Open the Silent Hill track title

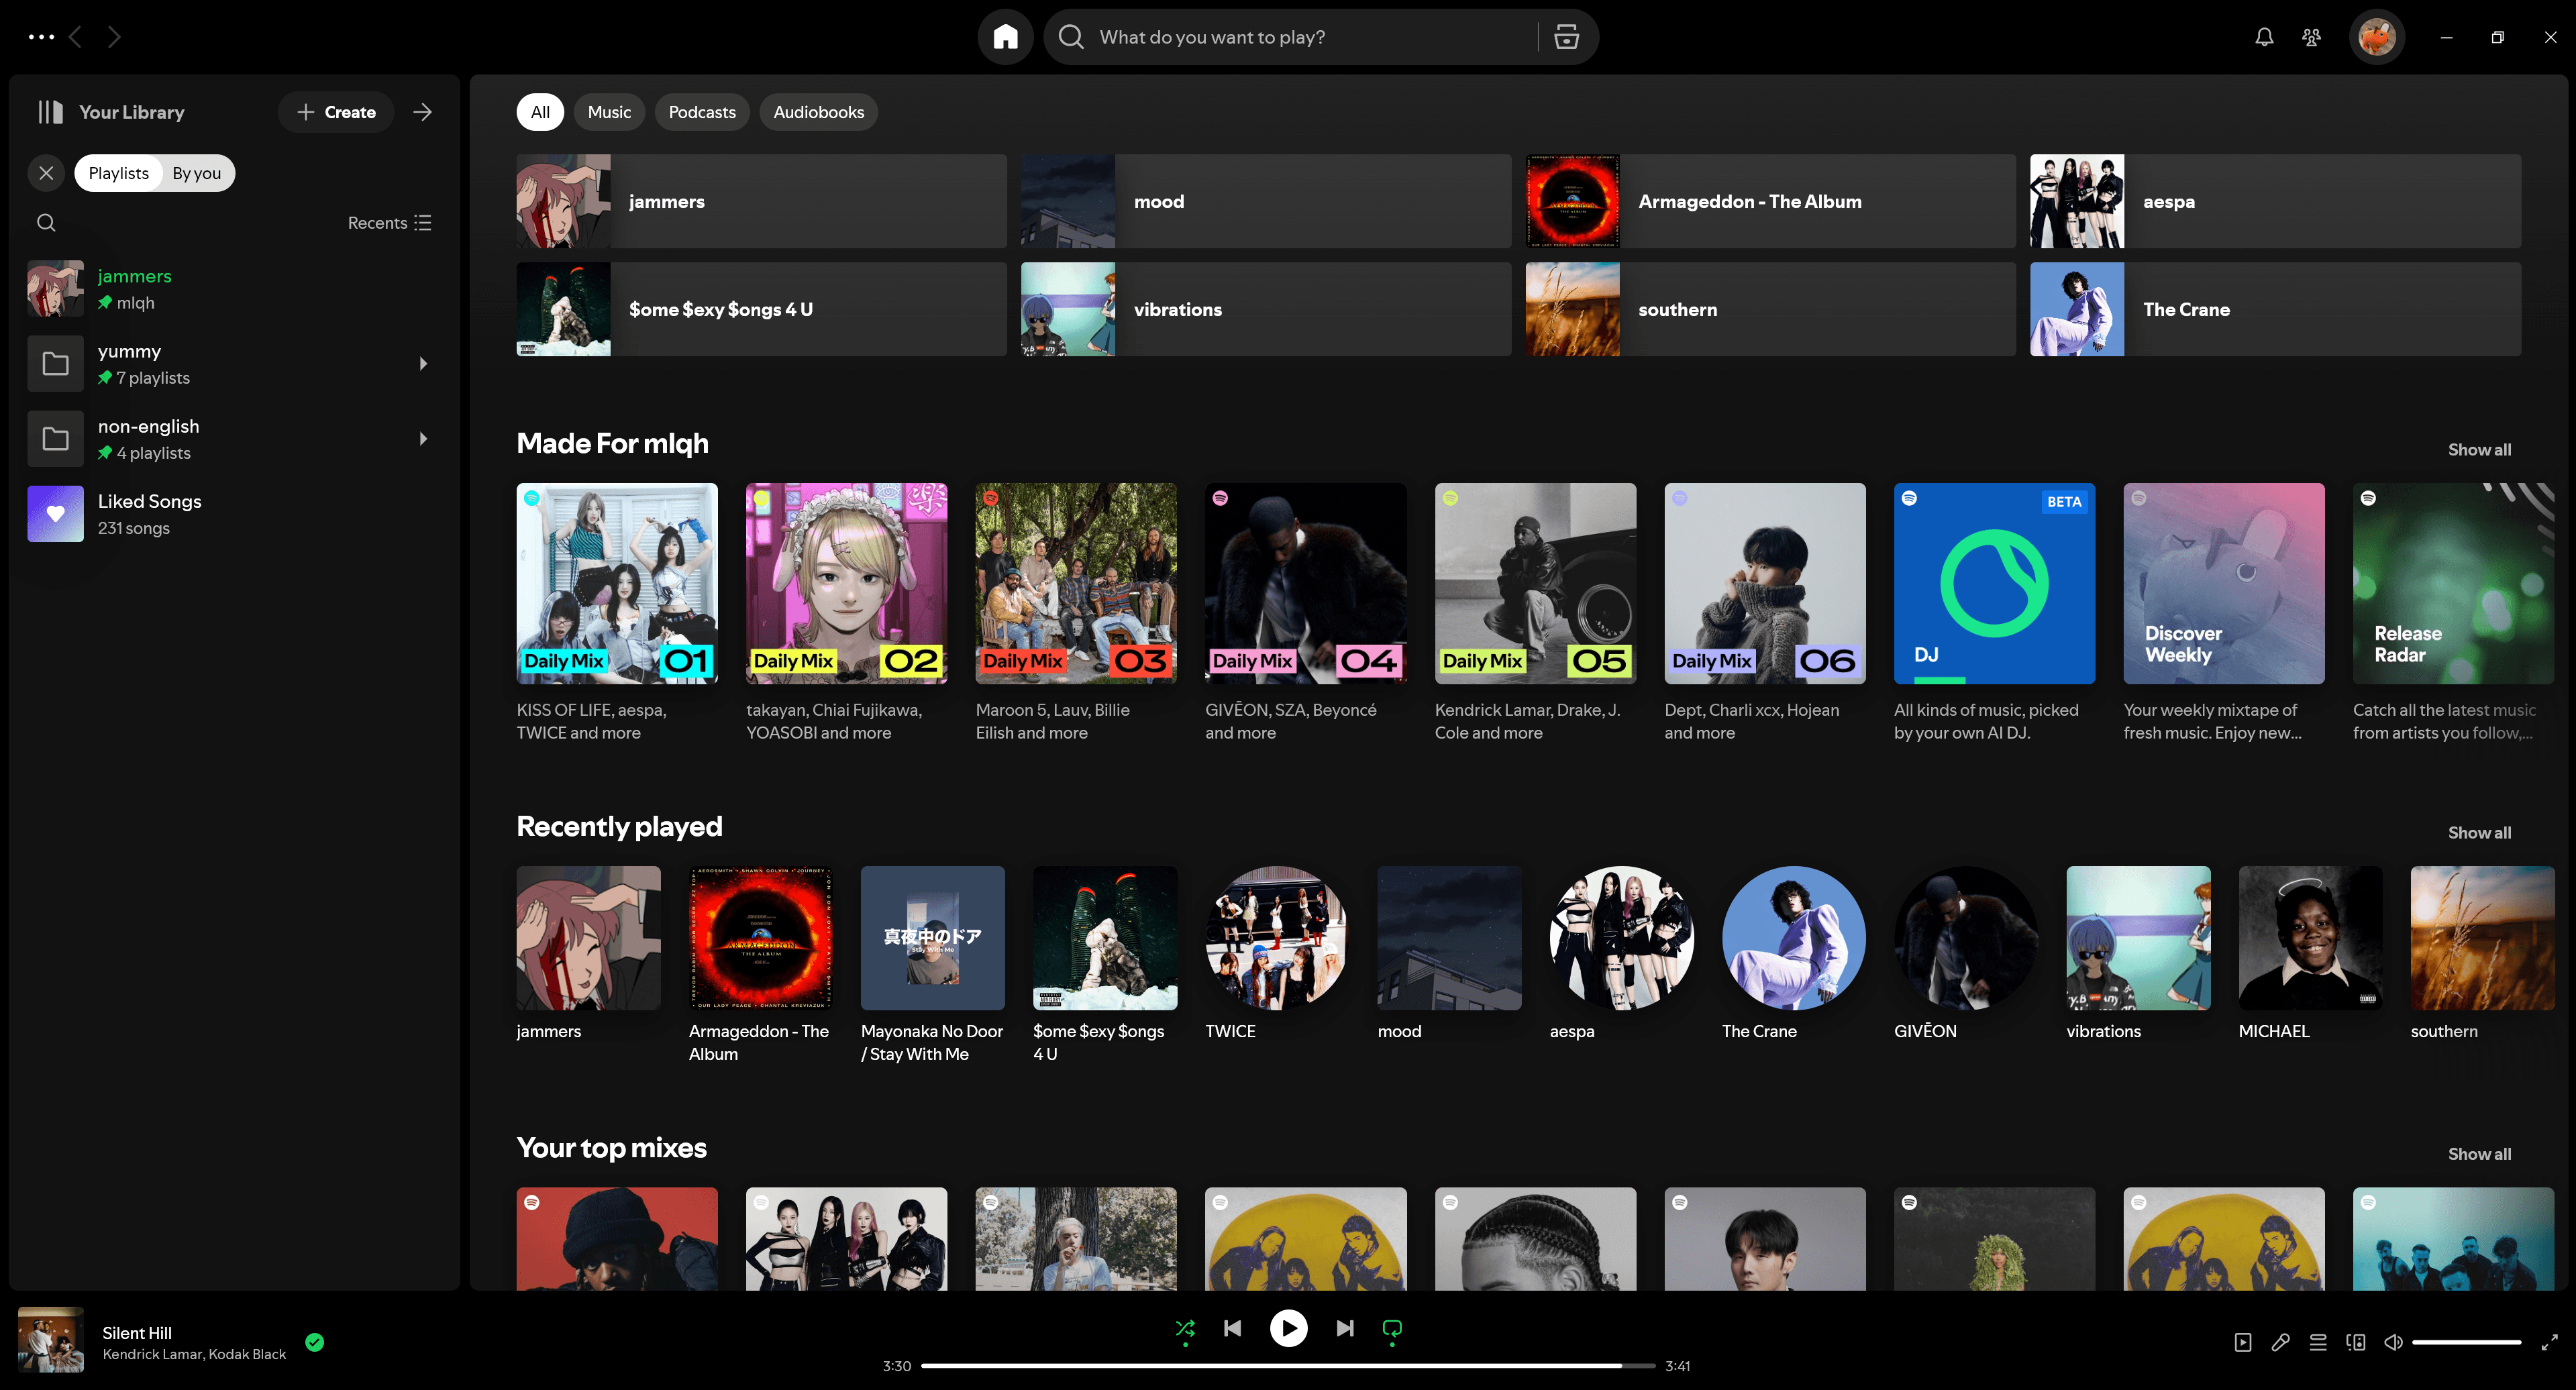(x=137, y=1333)
